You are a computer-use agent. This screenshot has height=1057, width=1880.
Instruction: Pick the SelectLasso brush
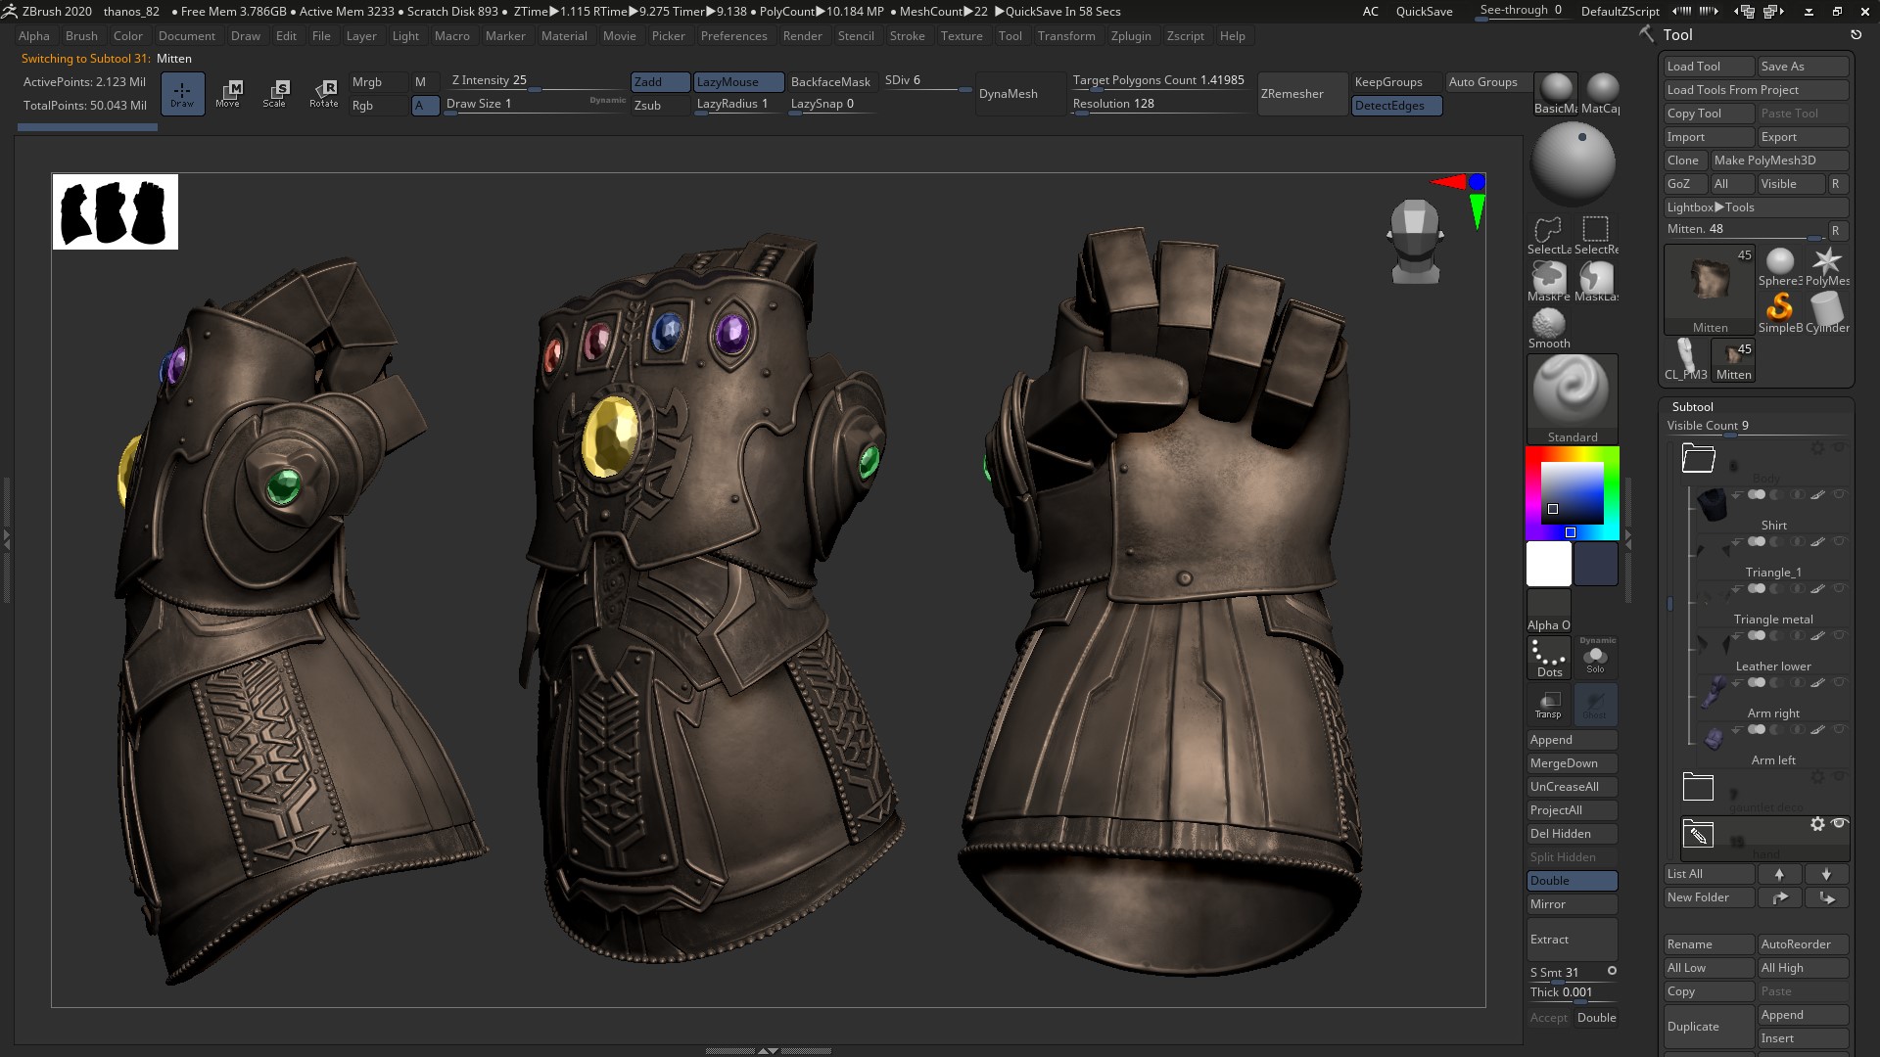coord(1549,235)
